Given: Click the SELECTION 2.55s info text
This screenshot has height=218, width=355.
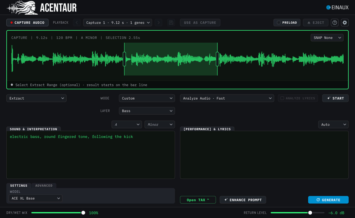Looking at the screenshot, I should (x=123, y=38).
